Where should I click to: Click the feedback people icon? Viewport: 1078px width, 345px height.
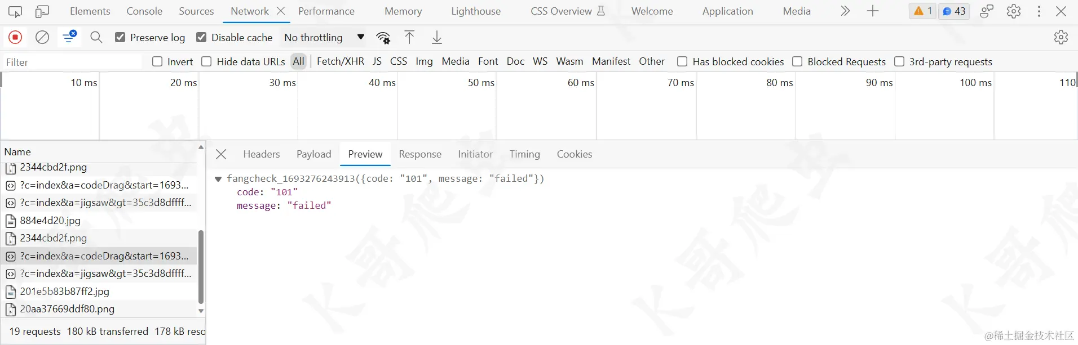point(987,11)
